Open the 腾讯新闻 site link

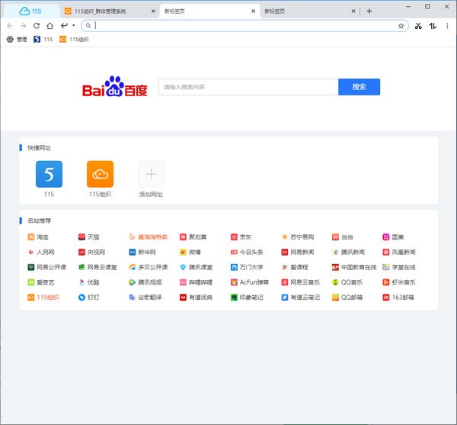348,252
